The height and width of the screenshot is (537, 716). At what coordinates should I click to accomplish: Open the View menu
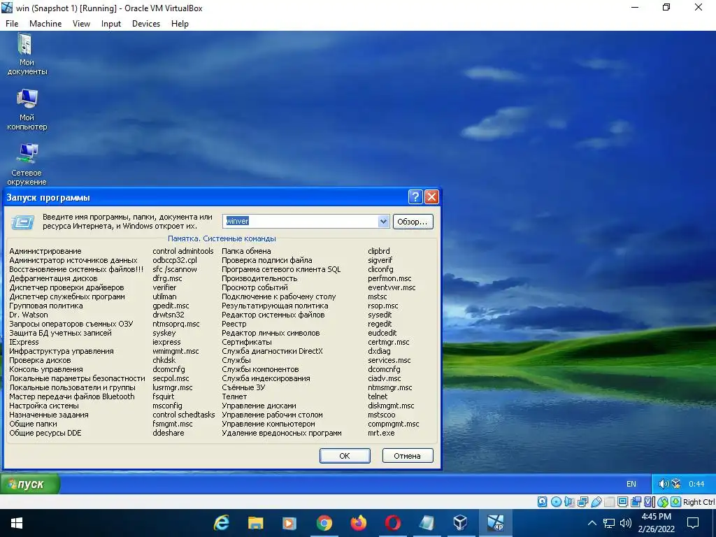(81, 24)
